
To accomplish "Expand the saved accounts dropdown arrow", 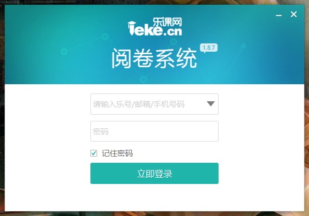I will pyautogui.click(x=211, y=104).
